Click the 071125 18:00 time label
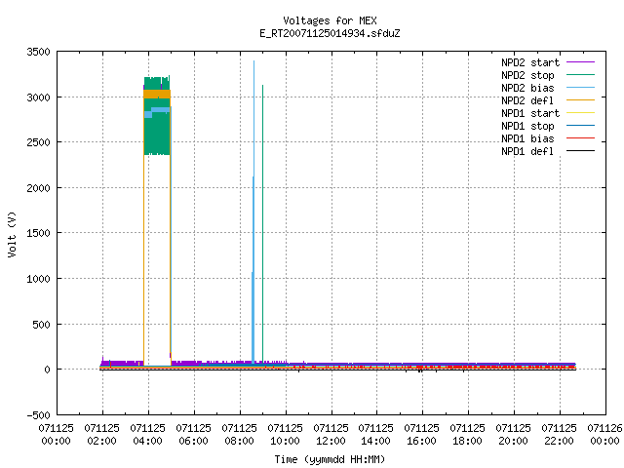 coord(467,434)
